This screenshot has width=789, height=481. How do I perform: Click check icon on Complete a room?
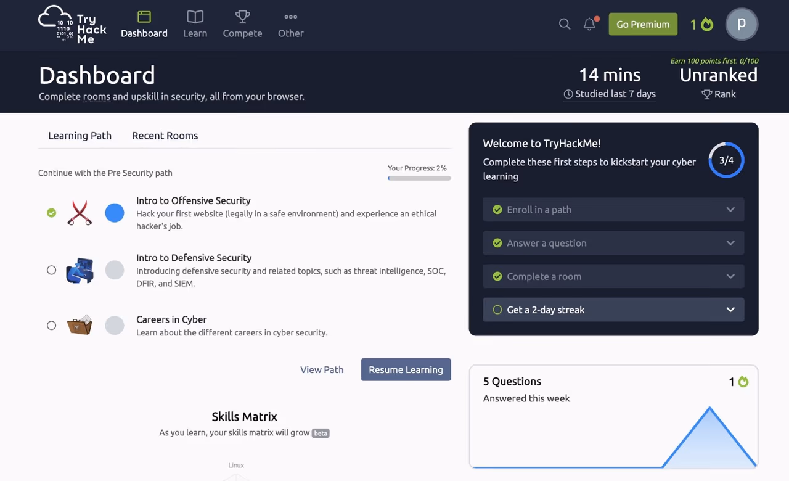click(497, 276)
